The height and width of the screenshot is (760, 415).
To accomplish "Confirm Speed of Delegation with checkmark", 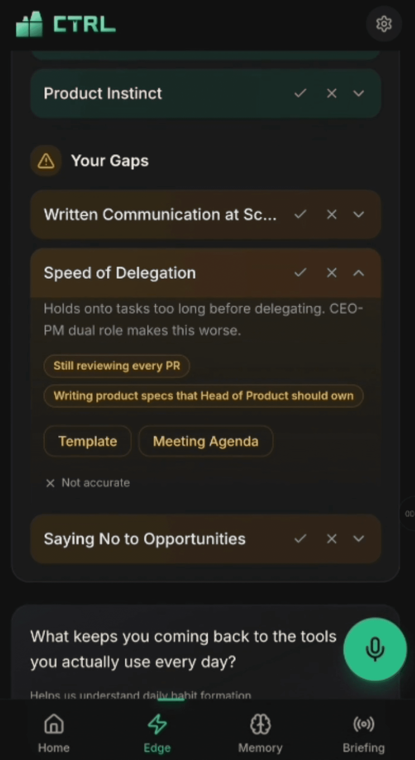I will pos(300,273).
